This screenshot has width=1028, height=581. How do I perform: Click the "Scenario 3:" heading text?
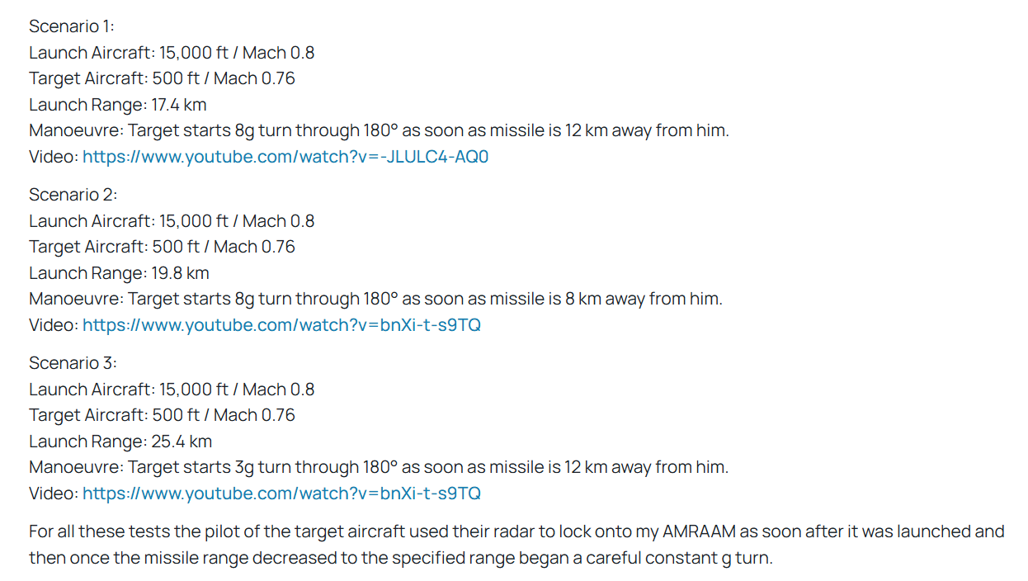coord(73,363)
